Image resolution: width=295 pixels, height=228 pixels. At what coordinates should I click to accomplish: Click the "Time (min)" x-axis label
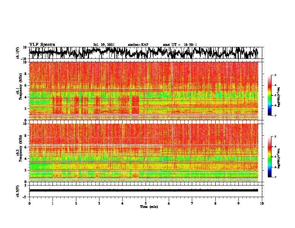point(149,207)
